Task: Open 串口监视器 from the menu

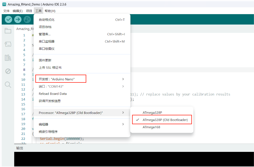Action: pyautogui.click(x=82, y=41)
